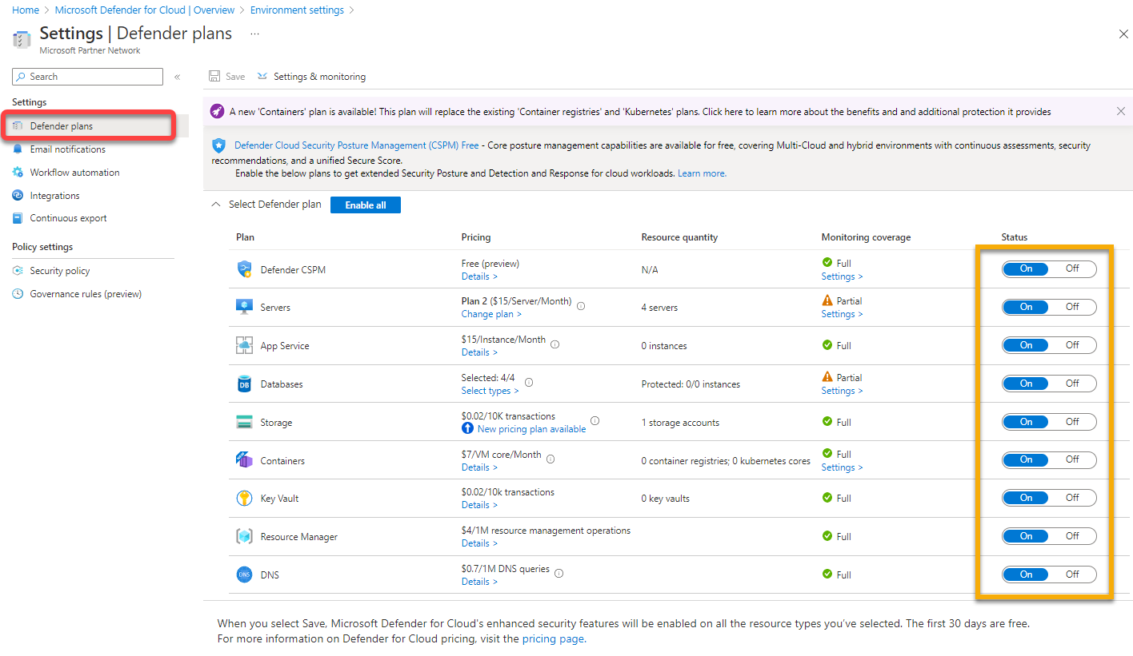Collapse the Select Defender plan section
Viewport: 1133px width, 656px height.
click(215, 204)
